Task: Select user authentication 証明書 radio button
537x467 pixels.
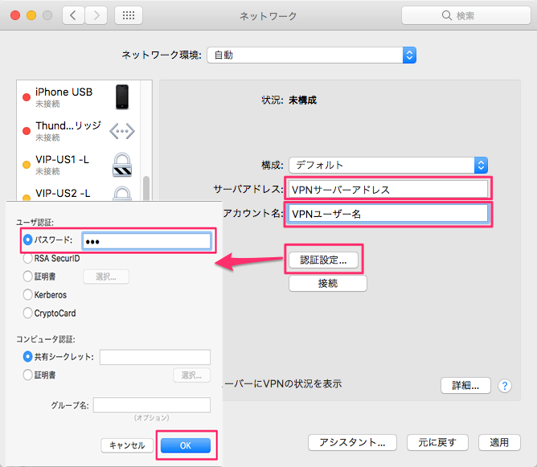Action: (x=28, y=277)
